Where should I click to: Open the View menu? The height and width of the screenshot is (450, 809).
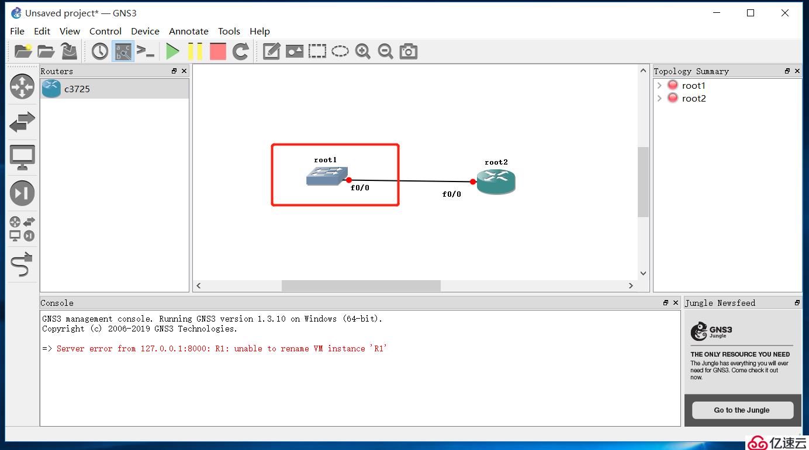point(70,31)
